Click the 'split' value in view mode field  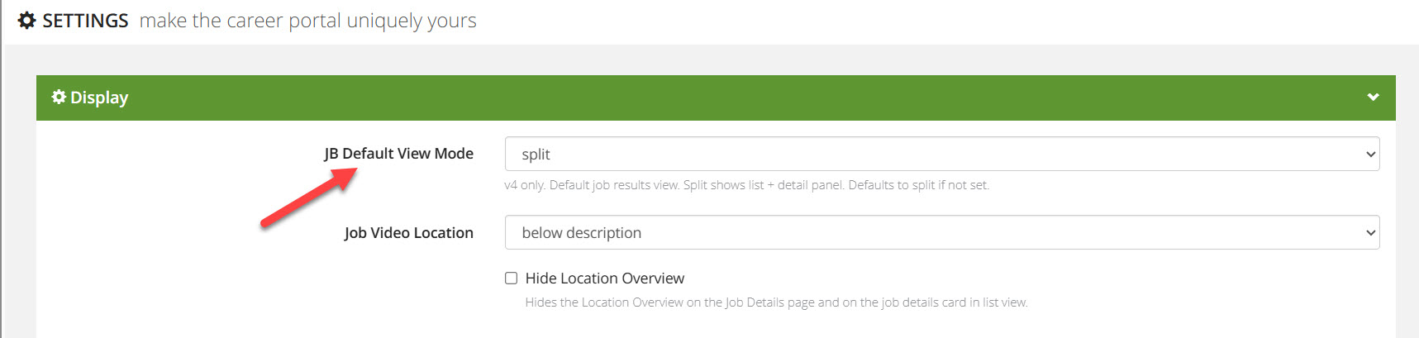click(536, 155)
